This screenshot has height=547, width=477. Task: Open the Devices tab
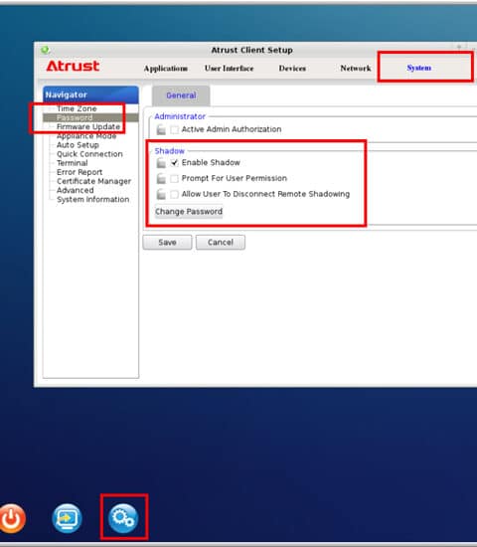(x=292, y=69)
